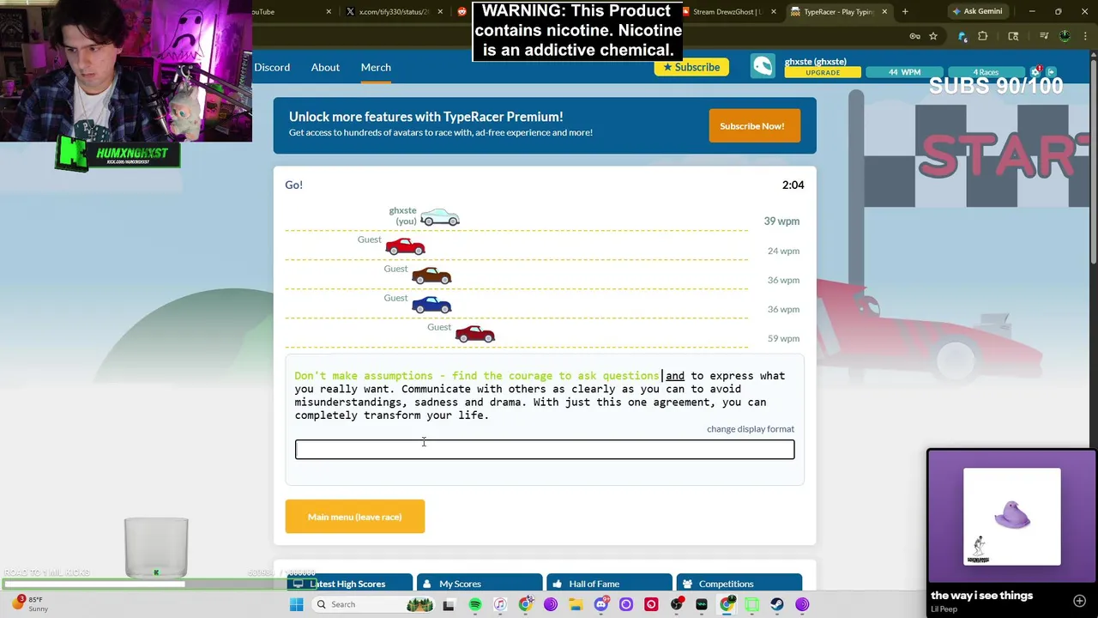Open File Explorer from the taskbar
This screenshot has height=618, width=1098.
coord(576,604)
